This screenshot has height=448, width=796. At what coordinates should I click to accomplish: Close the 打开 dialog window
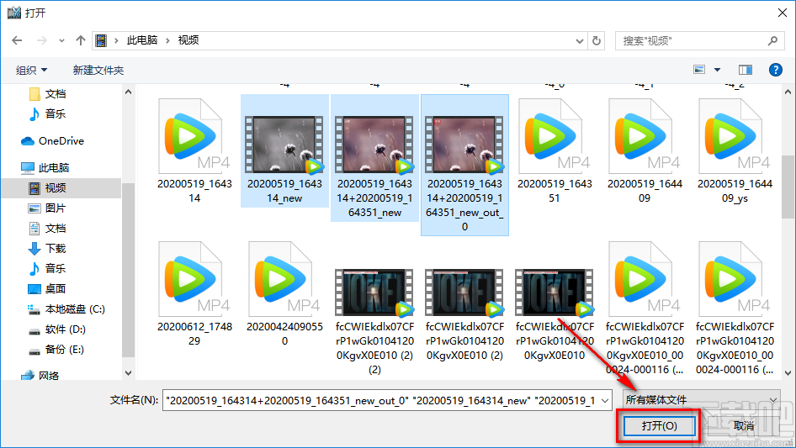(783, 13)
